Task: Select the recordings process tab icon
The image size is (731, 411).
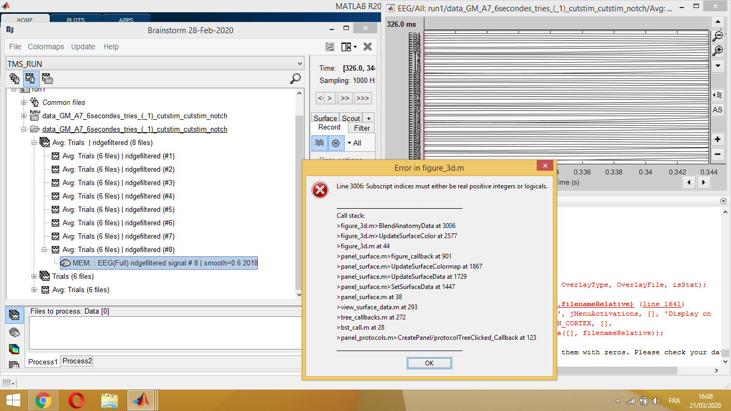Action: [x=14, y=315]
